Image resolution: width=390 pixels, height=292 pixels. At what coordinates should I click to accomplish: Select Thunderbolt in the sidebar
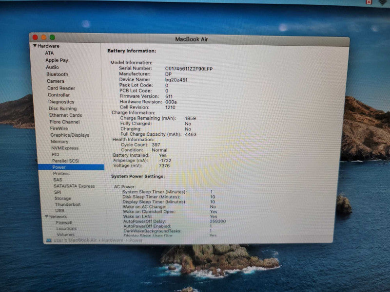[x=68, y=204]
